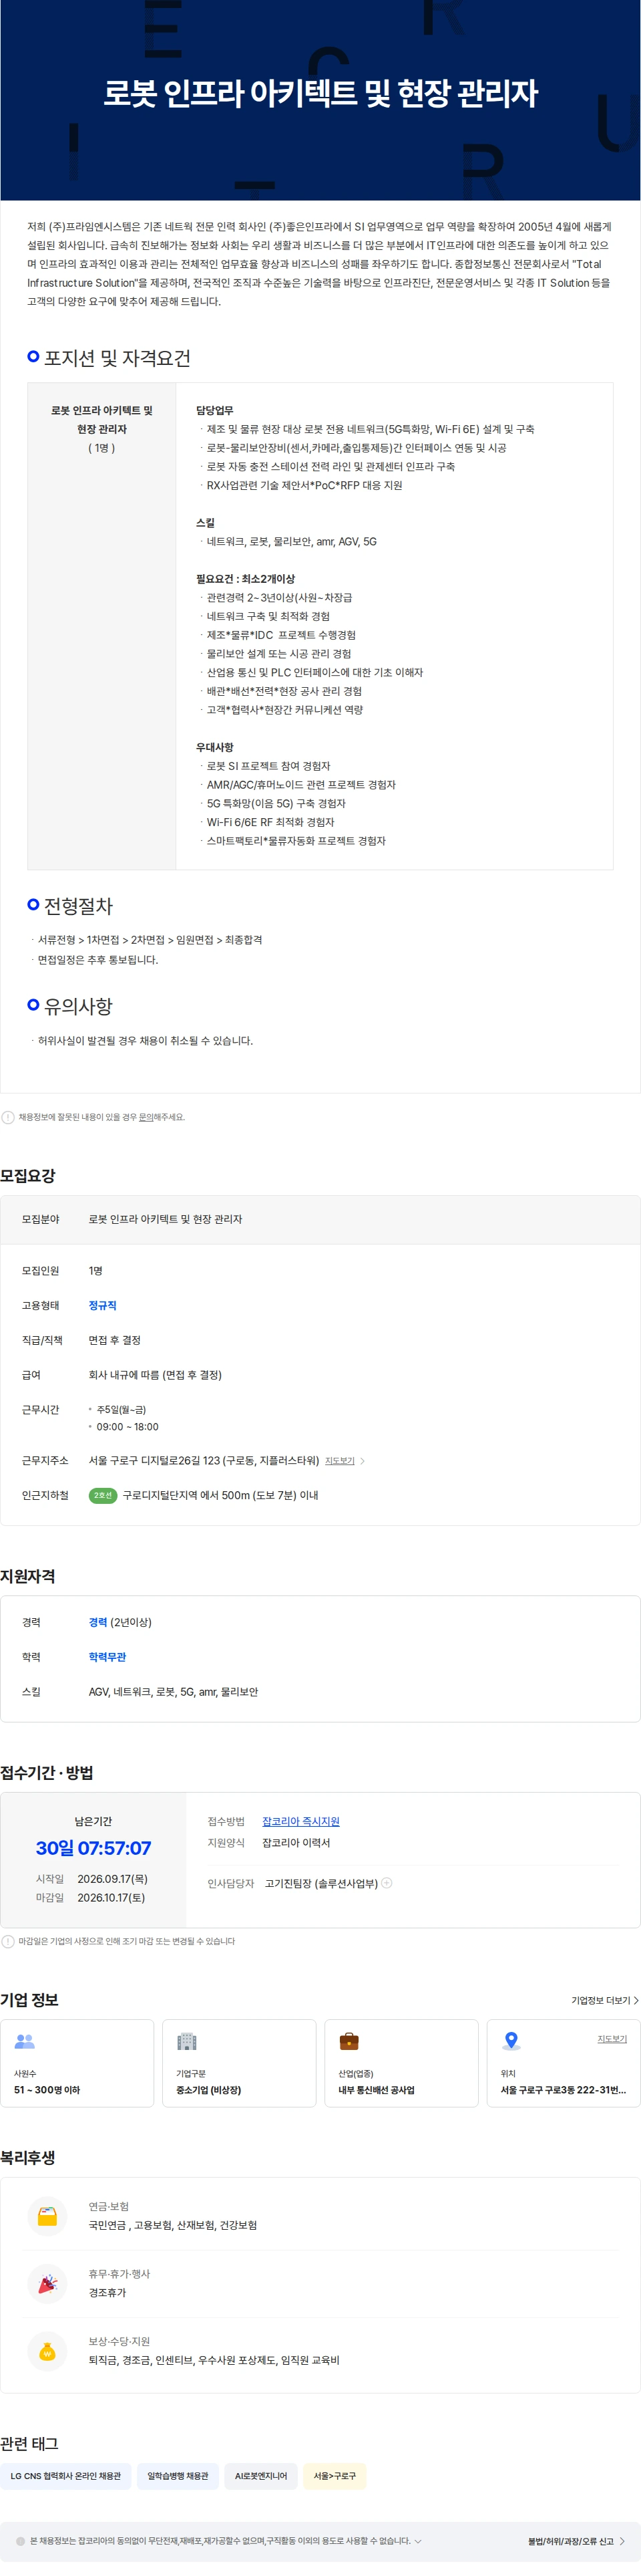The width and height of the screenshot is (641, 2576).
Task: Open 기업정보 더보기 link
Action: point(605,2000)
